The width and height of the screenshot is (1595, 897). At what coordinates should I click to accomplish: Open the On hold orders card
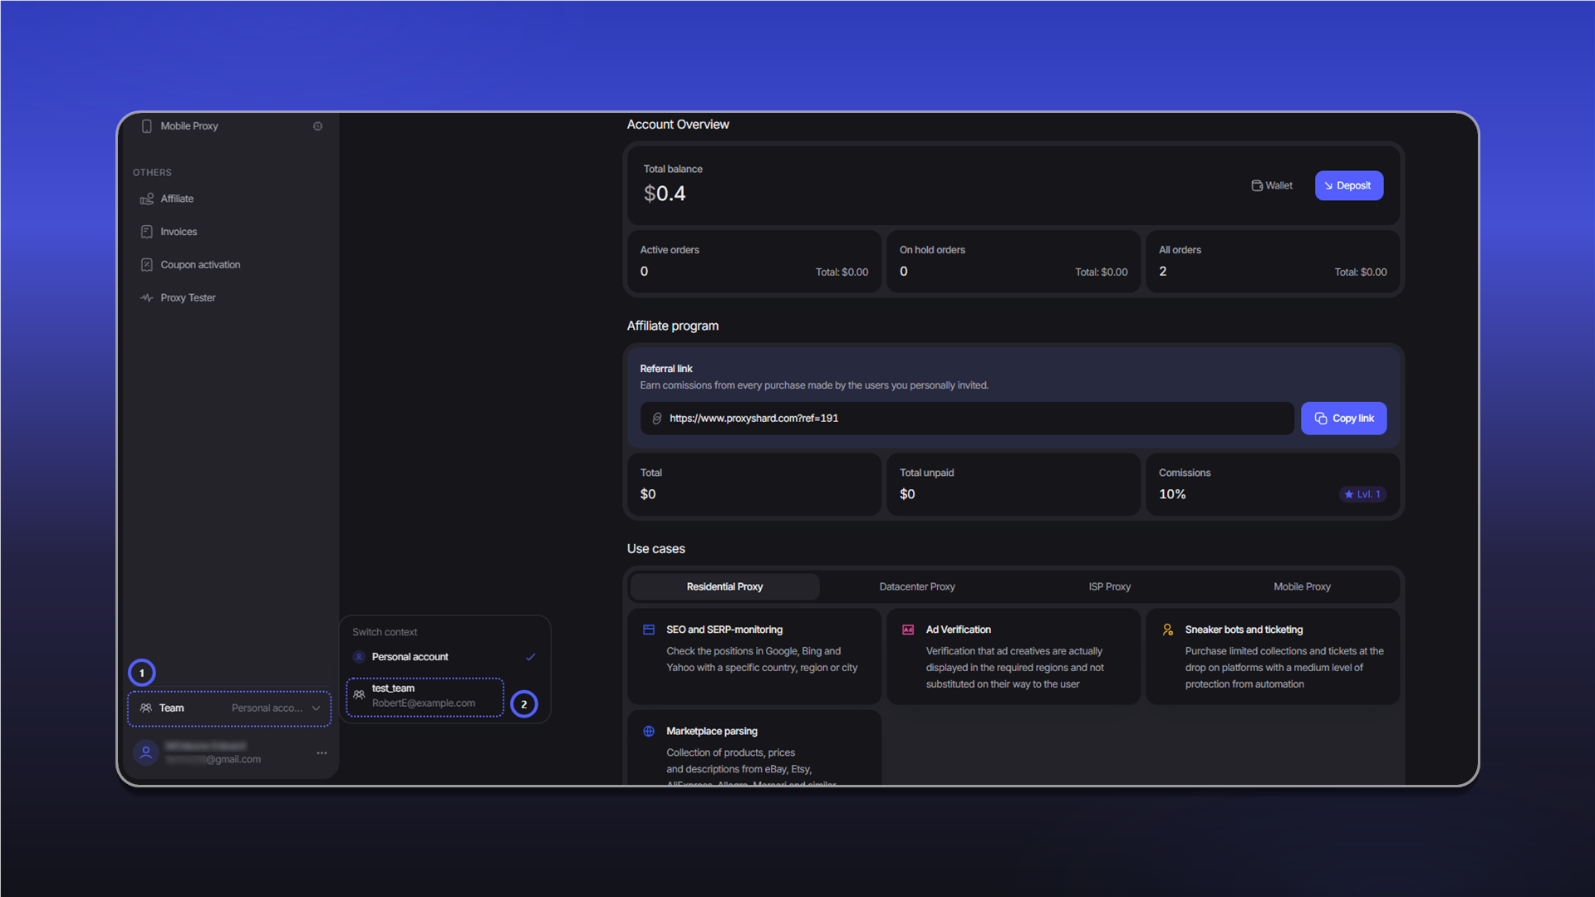[1013, 262]
